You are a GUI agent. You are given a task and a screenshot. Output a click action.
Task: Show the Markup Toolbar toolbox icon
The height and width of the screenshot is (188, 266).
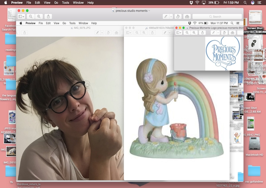(187, 17)
